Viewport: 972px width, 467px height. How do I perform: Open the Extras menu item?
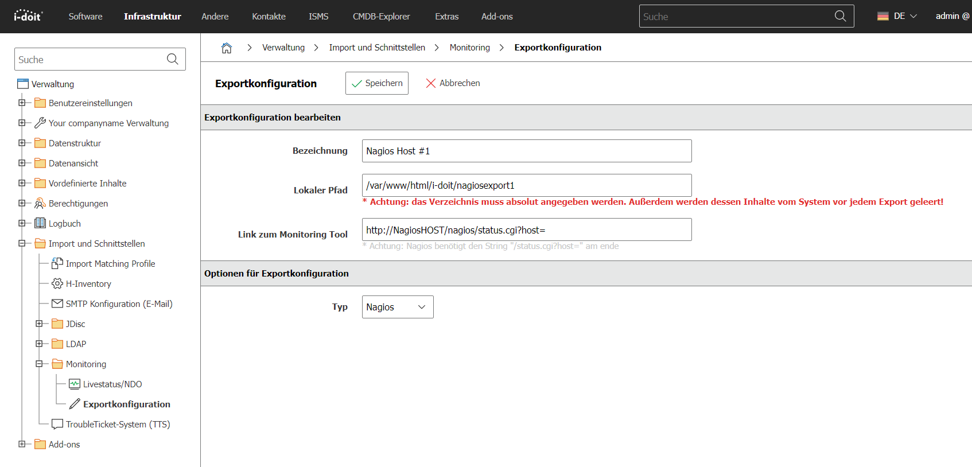point(447,17)
